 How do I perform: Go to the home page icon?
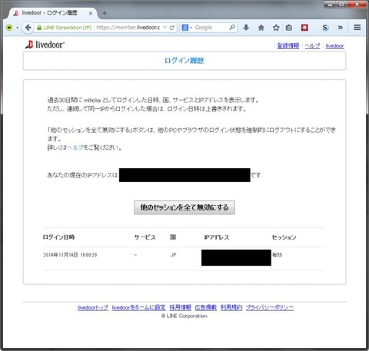[x=261, y=28]
